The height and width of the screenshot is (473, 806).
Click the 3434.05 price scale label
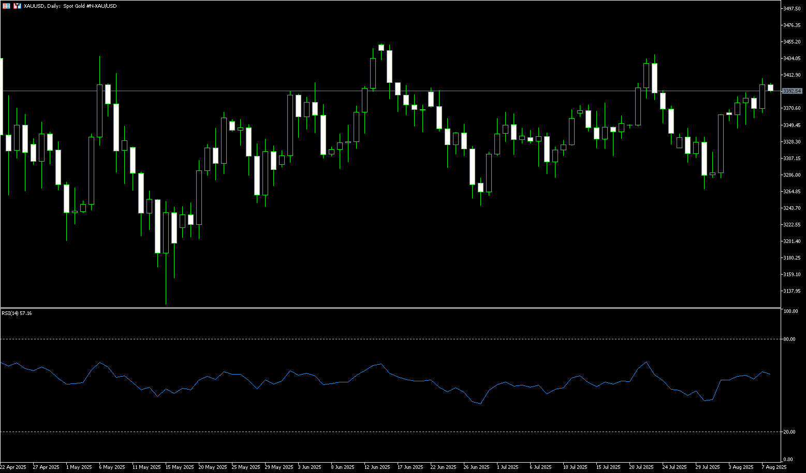coord(792,59)
